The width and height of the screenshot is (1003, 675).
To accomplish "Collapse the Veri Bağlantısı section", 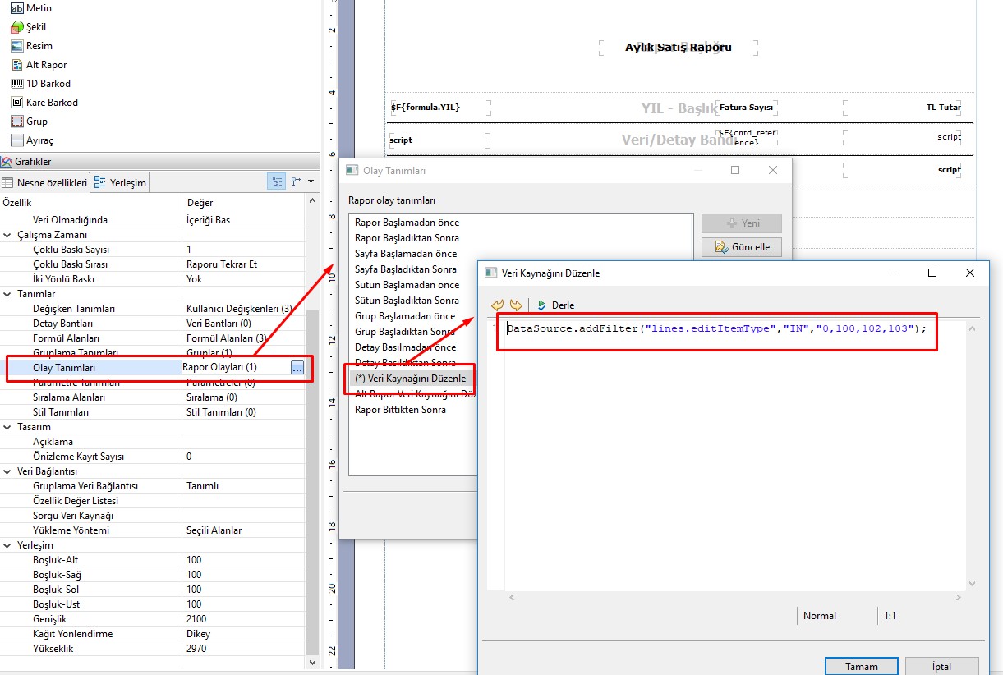I will [8, 471].
